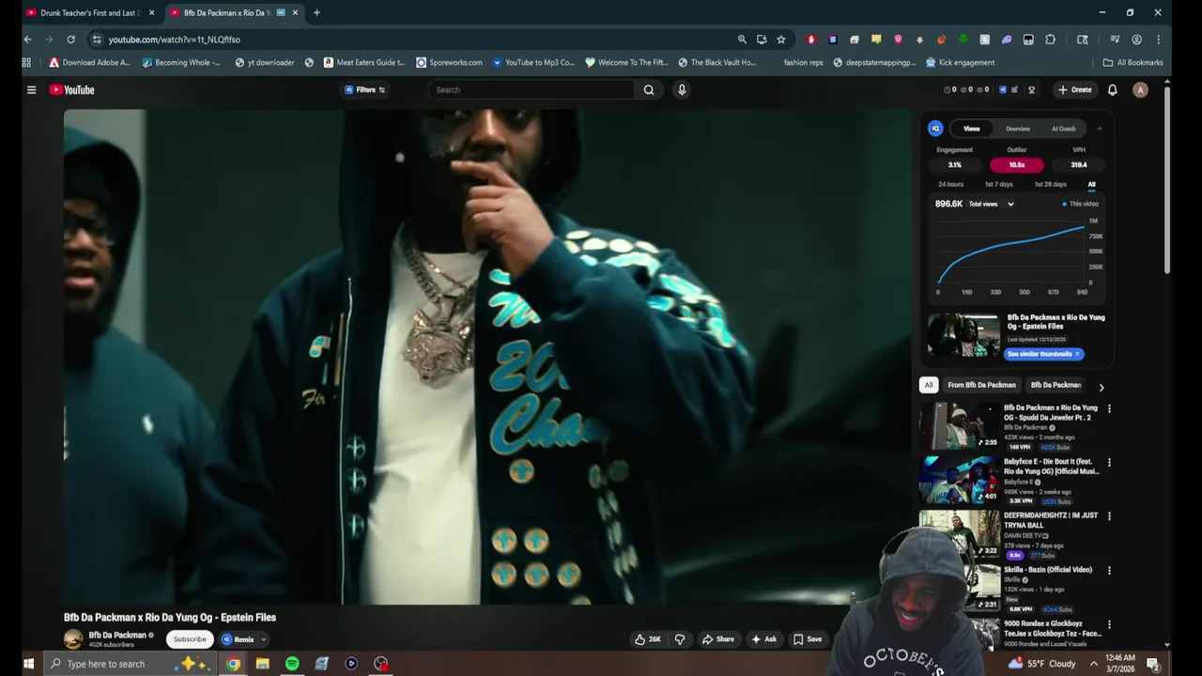Select the 1st 7 days range
1202x676 pixels.
tap(998, 185)
